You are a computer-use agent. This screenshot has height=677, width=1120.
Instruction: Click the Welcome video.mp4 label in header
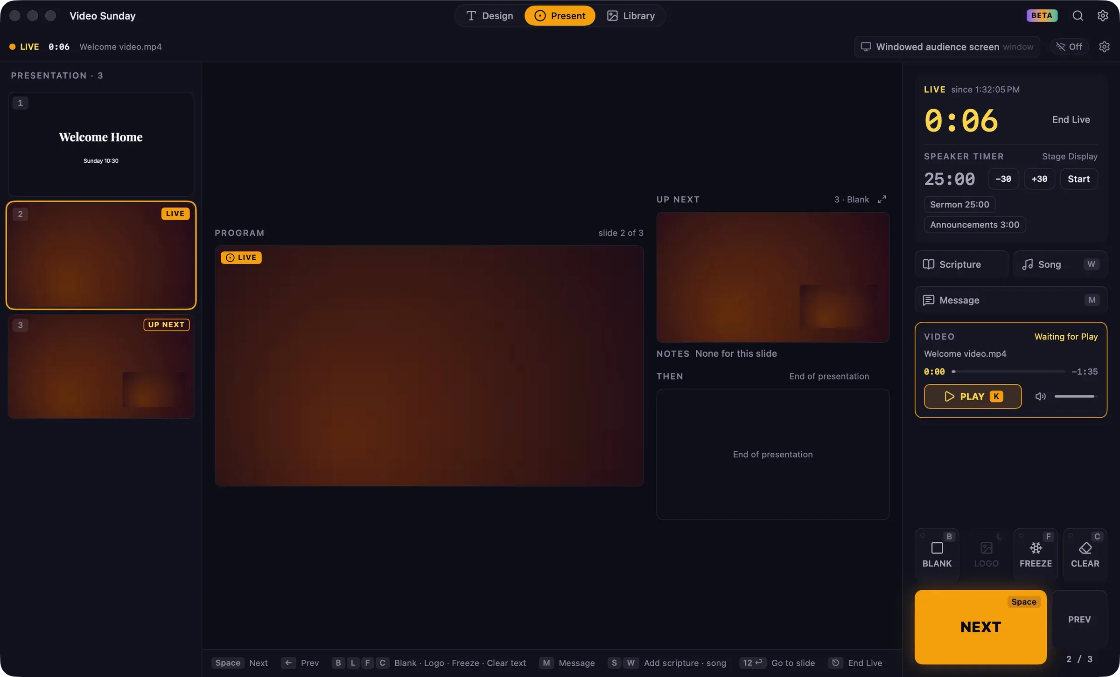[x=120, y=47]
